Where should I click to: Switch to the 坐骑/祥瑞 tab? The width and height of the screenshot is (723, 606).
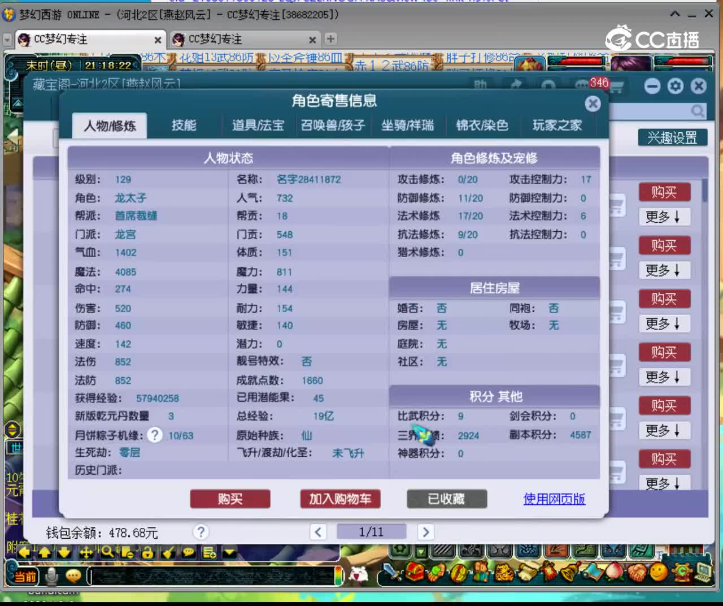pyautogui.click(x=408, y=125)
